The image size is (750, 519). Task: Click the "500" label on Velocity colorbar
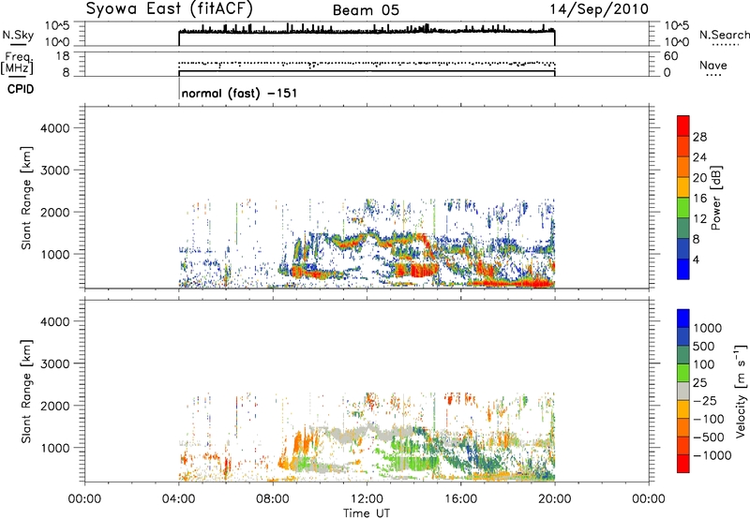(703, 347)
